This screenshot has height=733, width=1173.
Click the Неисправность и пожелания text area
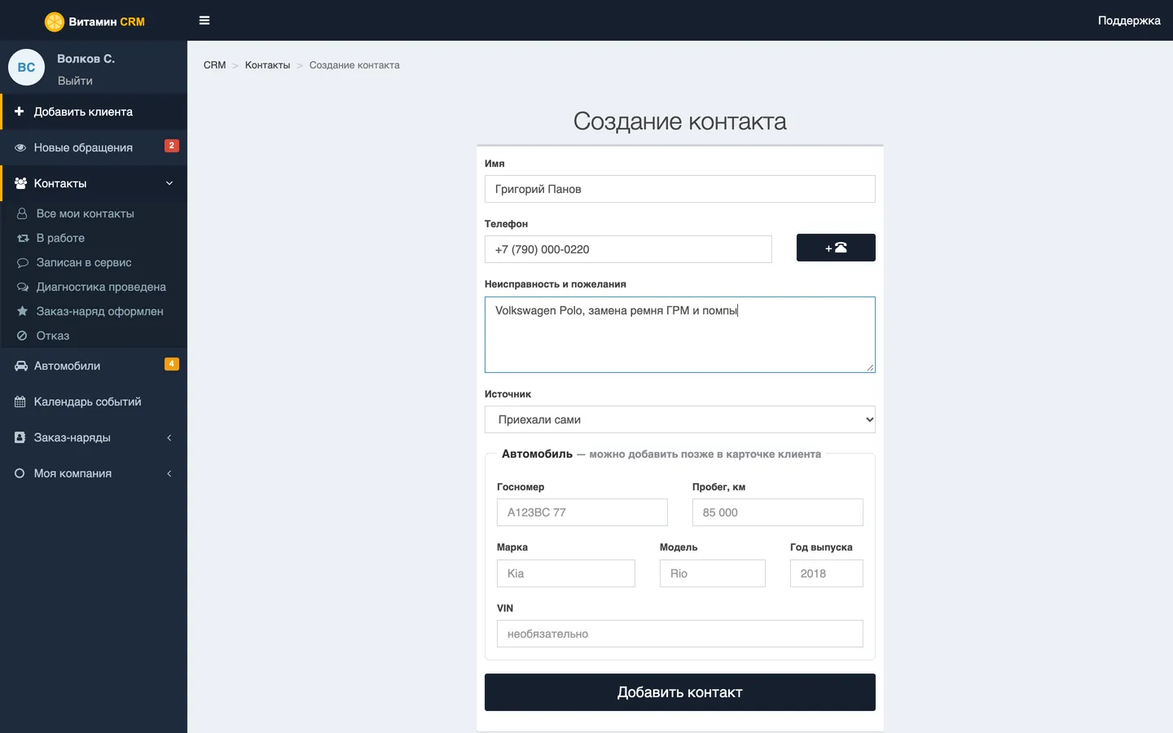pyautogui.click(x=680, y=335)
